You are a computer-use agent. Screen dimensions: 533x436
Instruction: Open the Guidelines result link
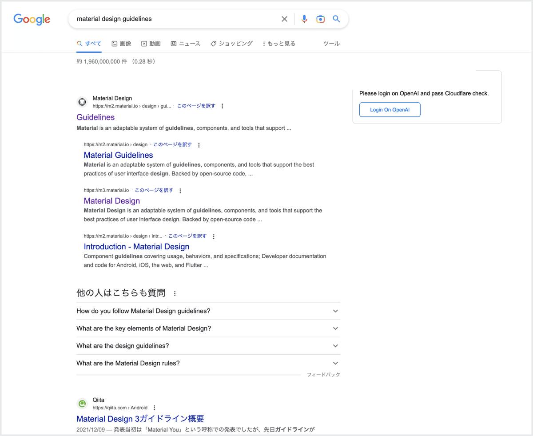coord(95,117)
